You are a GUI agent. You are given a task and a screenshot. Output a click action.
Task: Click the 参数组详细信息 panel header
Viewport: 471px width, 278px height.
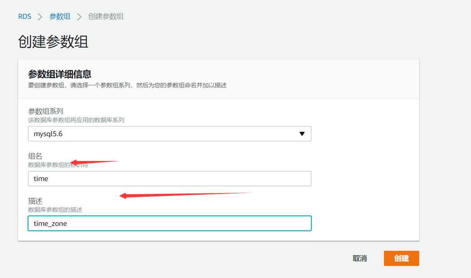(60, 74)
